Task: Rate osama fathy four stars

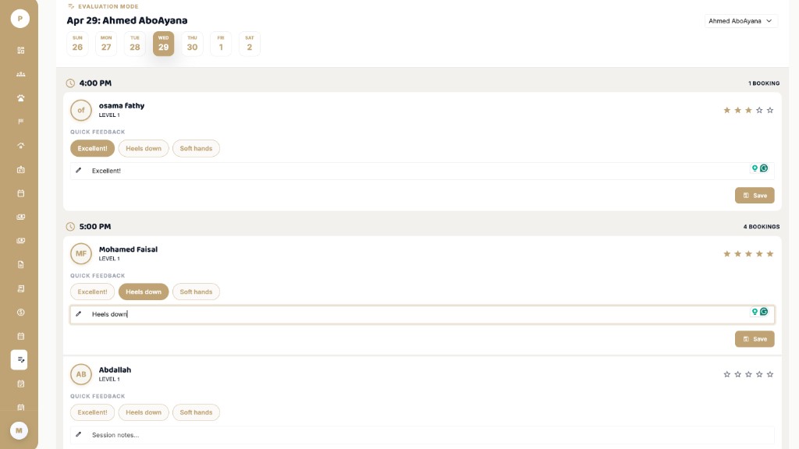Action: [759, 111]
